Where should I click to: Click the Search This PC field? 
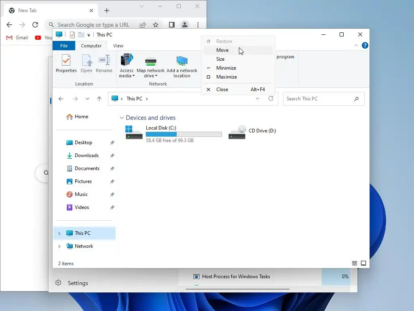[x=323, y=99]
